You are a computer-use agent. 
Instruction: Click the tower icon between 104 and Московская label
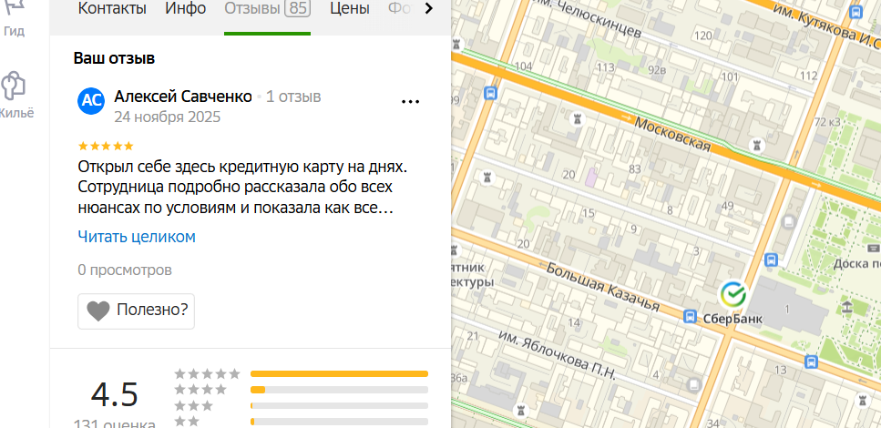pyautogui.click(x=576, y=118)
